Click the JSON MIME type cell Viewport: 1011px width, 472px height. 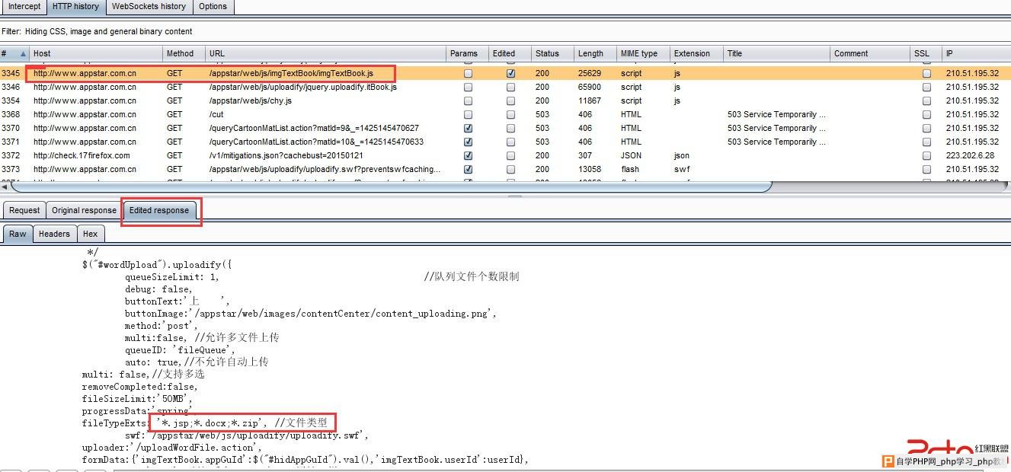[x=631, y=155]
